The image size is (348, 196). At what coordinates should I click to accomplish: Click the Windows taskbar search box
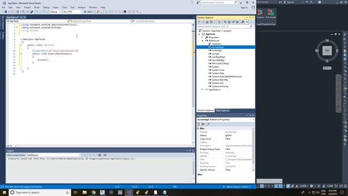(40, 192)
